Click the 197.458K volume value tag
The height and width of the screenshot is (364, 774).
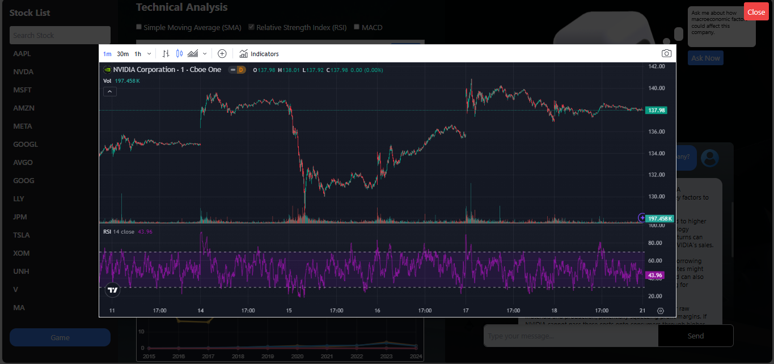[660, 218]
